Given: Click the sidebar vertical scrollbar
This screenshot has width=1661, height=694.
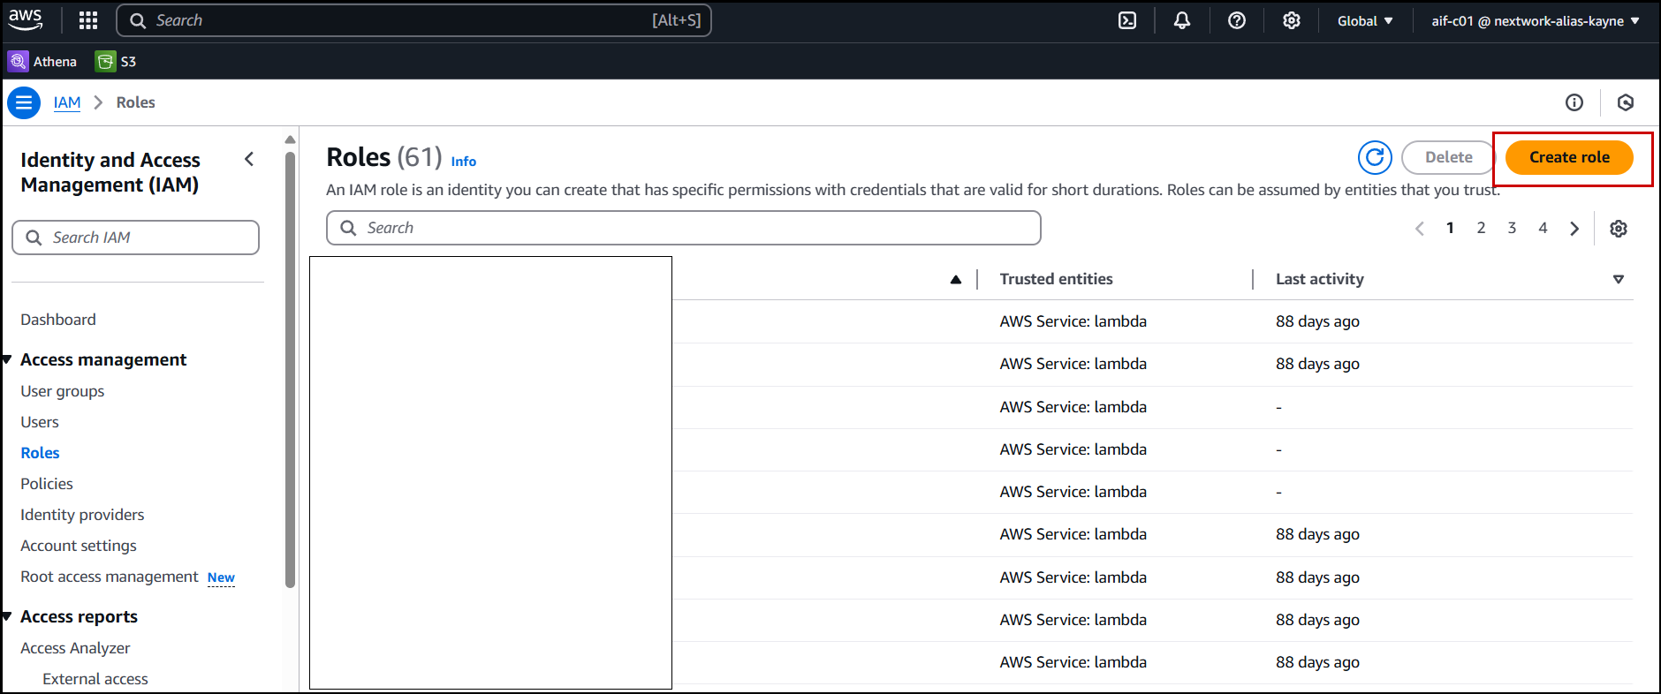Looking at the screenshot, I should click(290, 370).
